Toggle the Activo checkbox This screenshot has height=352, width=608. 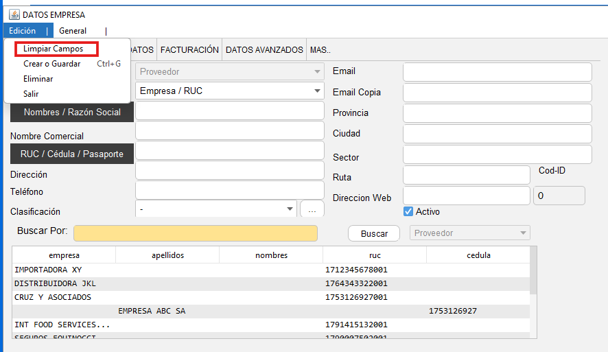(x=408, y=211)
